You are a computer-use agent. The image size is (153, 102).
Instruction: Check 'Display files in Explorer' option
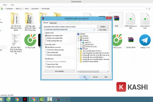tap(46, 67)
